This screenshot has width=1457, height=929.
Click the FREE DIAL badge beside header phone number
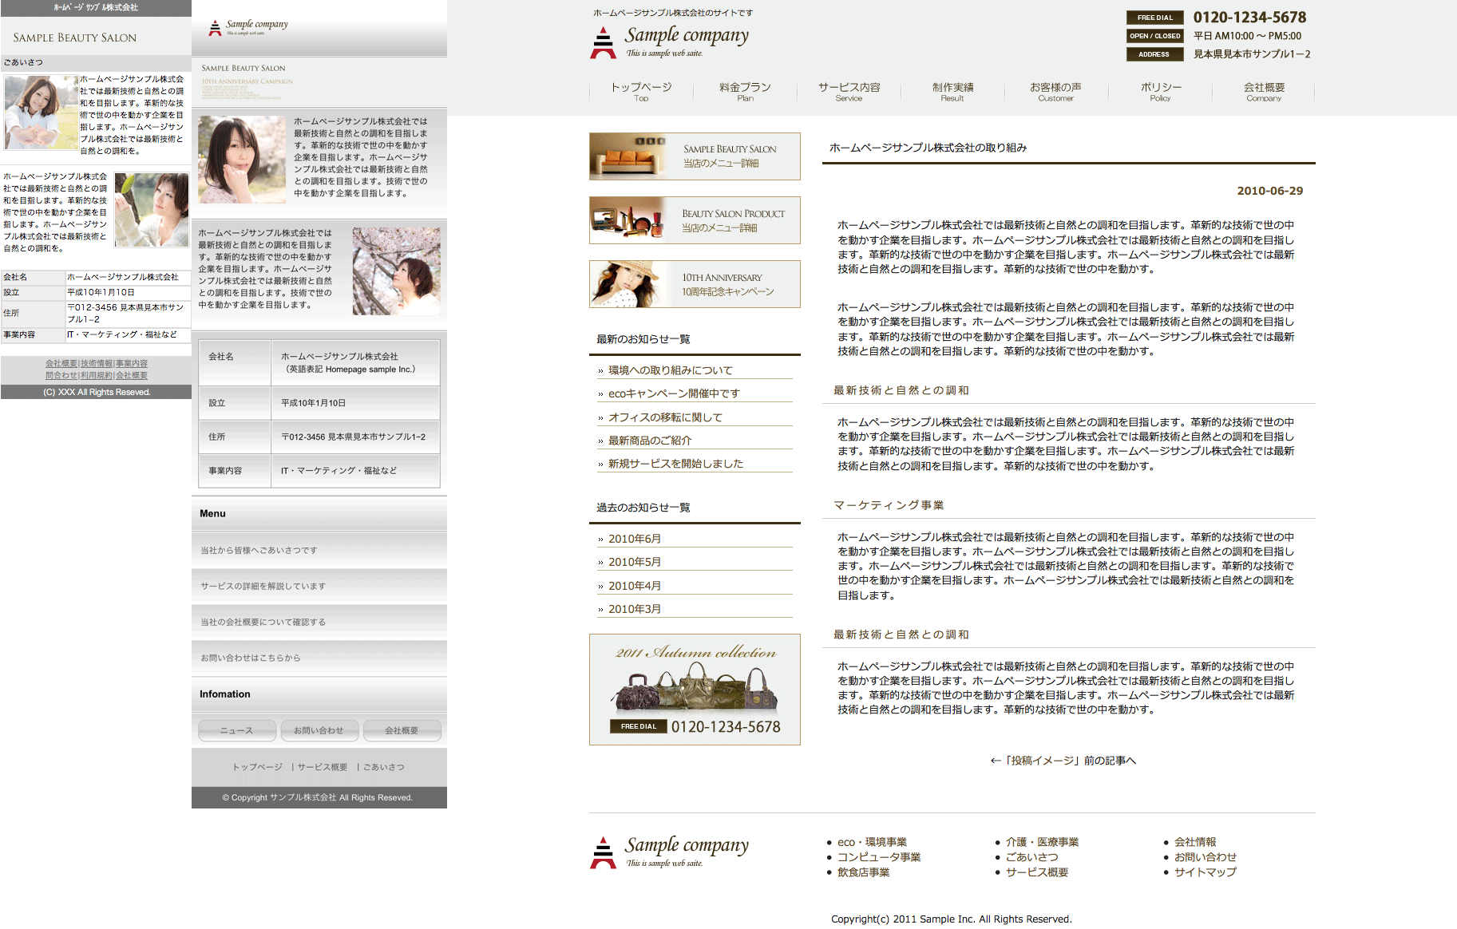(x=1154, y=18)
